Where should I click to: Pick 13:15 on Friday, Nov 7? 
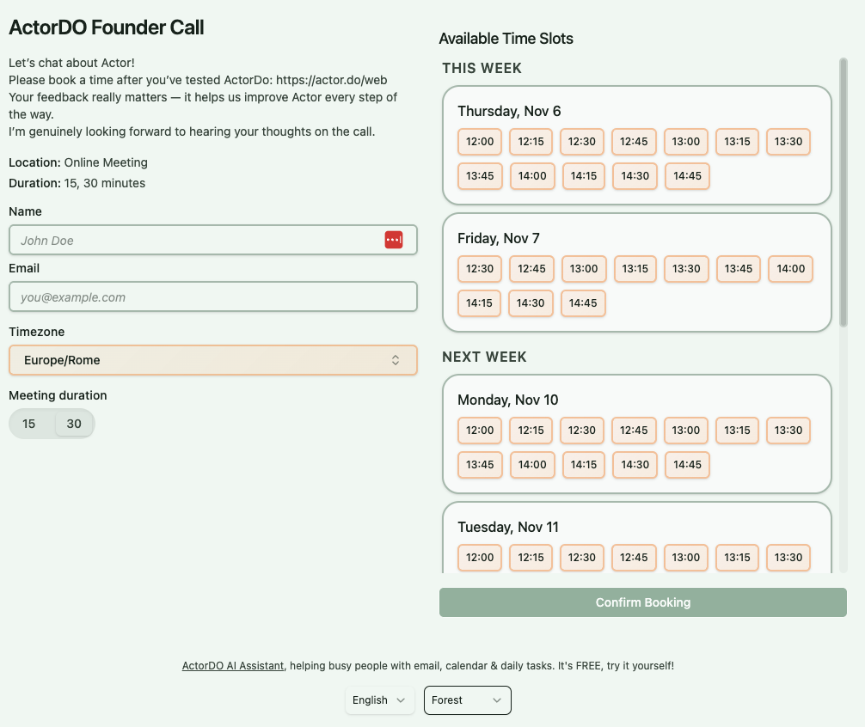pos(635,269)
